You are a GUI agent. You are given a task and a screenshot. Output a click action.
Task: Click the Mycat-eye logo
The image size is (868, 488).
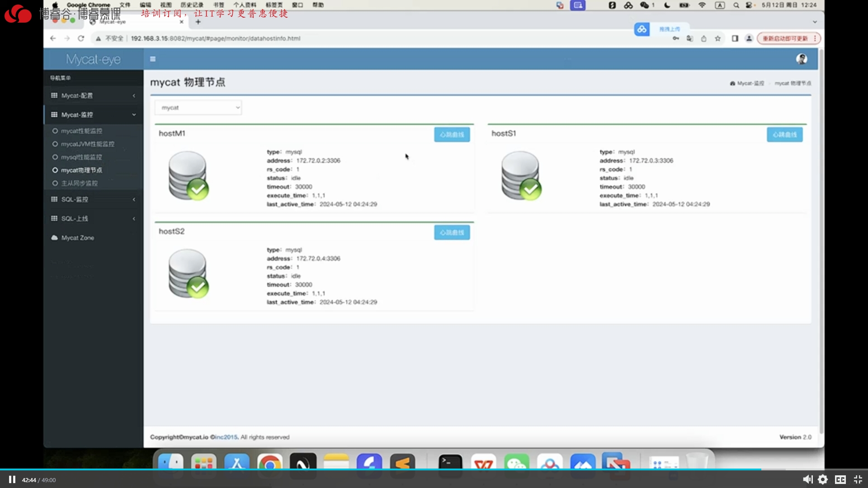point(93,59)
